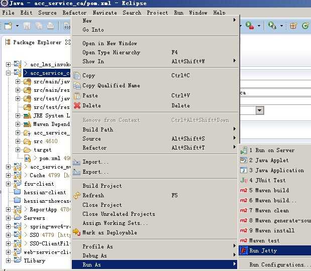Expand the src/main/resources folder node

click(18, 90)
